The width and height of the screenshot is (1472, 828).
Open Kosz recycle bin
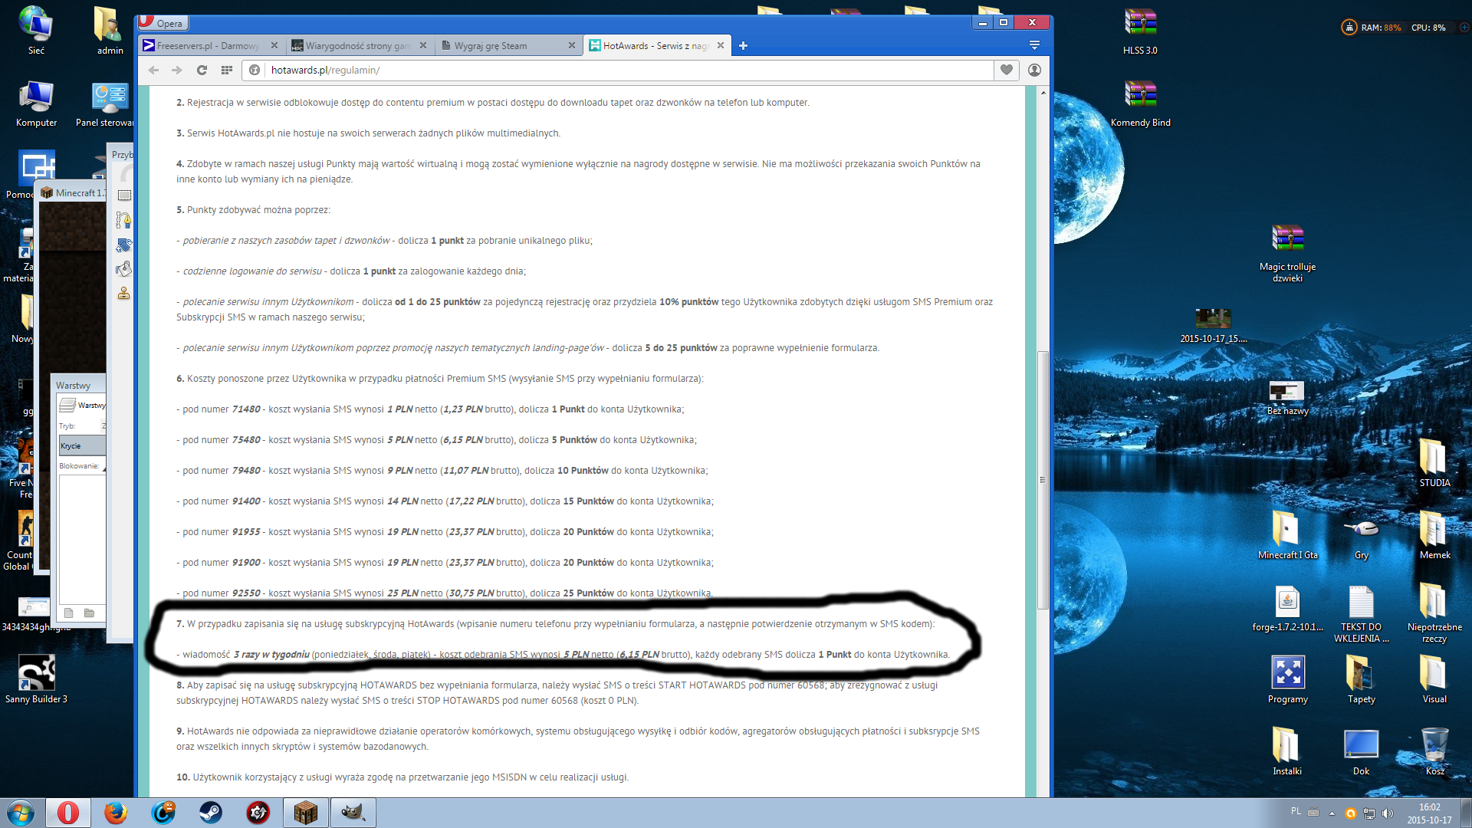tap(1434, 751)
